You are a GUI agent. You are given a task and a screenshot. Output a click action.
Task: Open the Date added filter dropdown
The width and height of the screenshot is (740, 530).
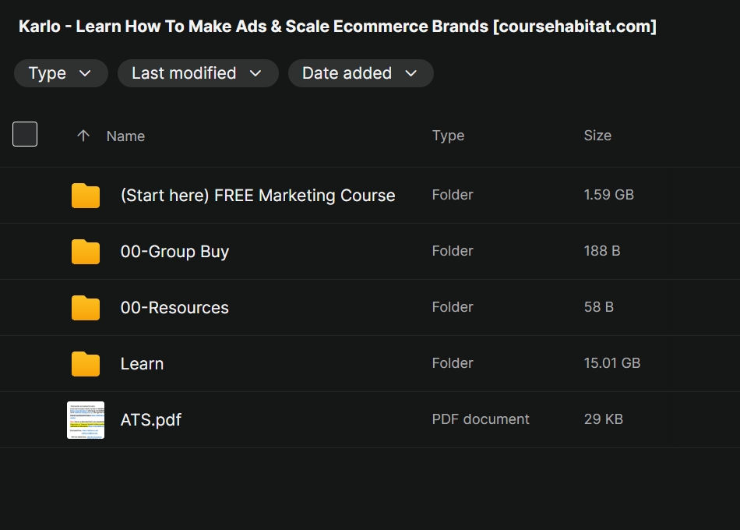click(360, 73)
